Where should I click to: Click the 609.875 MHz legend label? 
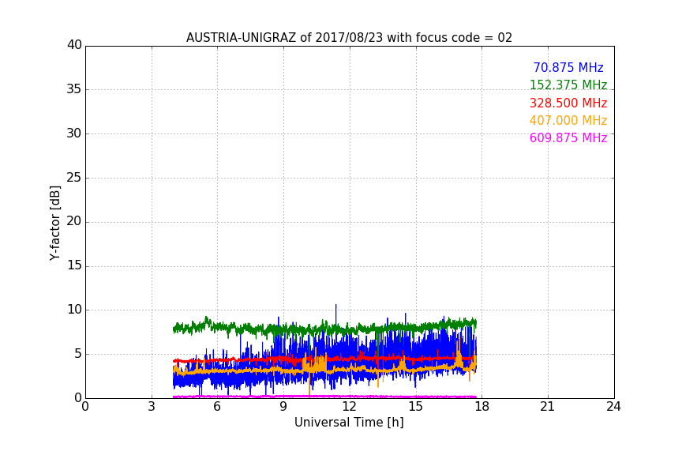click(x=568, y=137)
